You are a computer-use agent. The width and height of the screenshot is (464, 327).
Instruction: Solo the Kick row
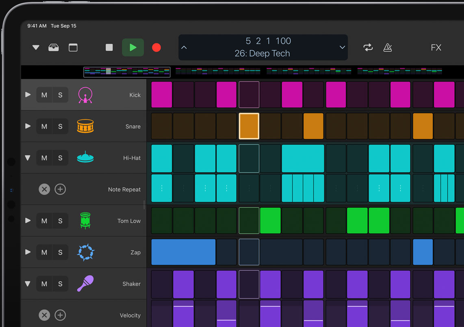tap(61, 95)
